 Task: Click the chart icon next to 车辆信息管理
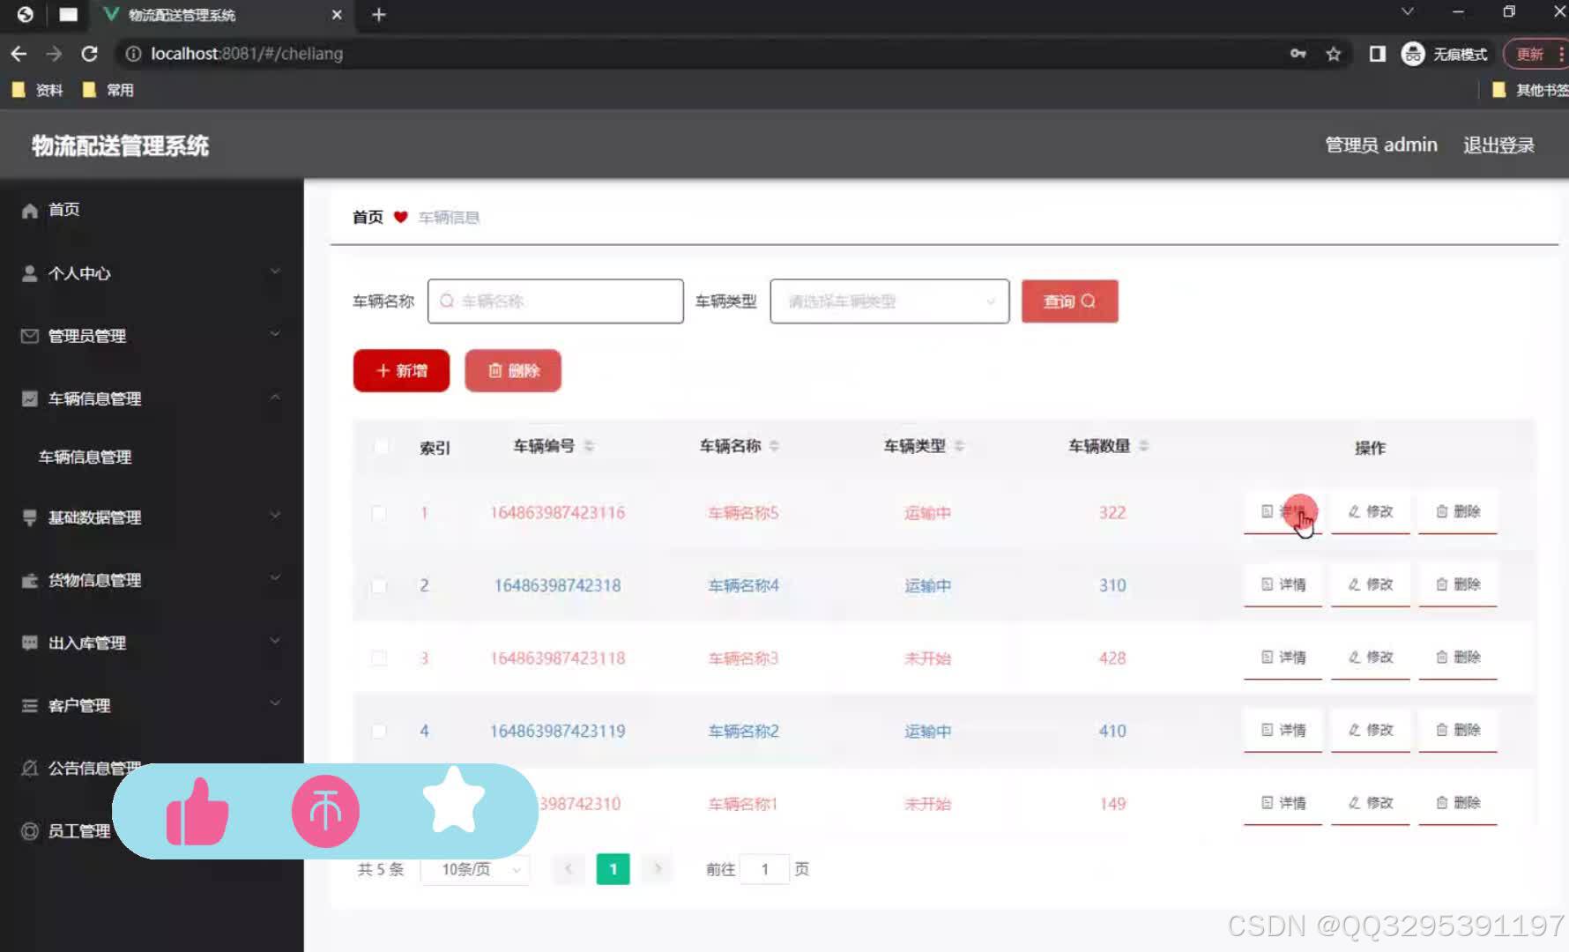[x=30, y=398]
